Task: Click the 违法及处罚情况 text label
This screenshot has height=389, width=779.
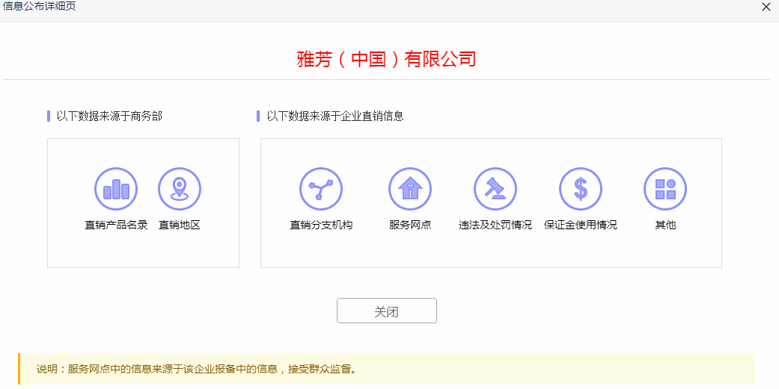Action: [x=495, y=225]
